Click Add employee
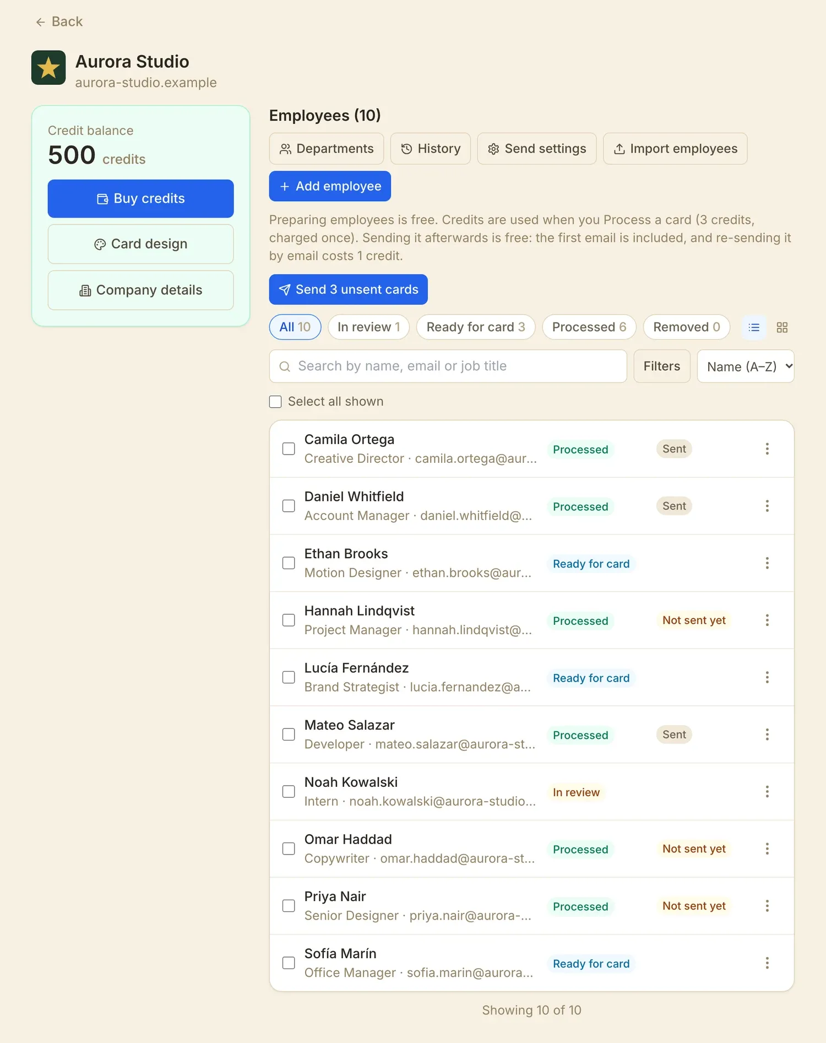 (330, 186)
